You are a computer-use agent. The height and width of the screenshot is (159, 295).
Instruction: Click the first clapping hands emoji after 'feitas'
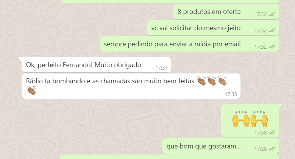tap(201, 81)
